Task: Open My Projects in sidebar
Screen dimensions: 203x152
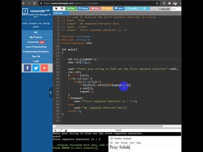Action: tap(36, 37)
